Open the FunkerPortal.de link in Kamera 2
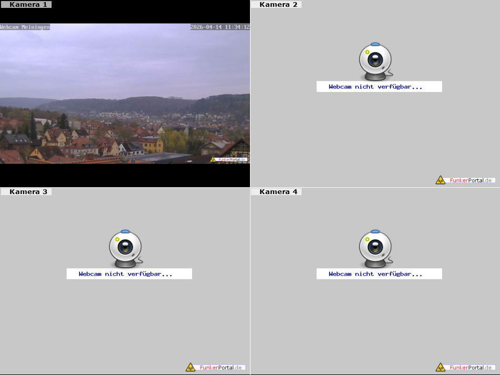500x375 pixels. point(471,180)
